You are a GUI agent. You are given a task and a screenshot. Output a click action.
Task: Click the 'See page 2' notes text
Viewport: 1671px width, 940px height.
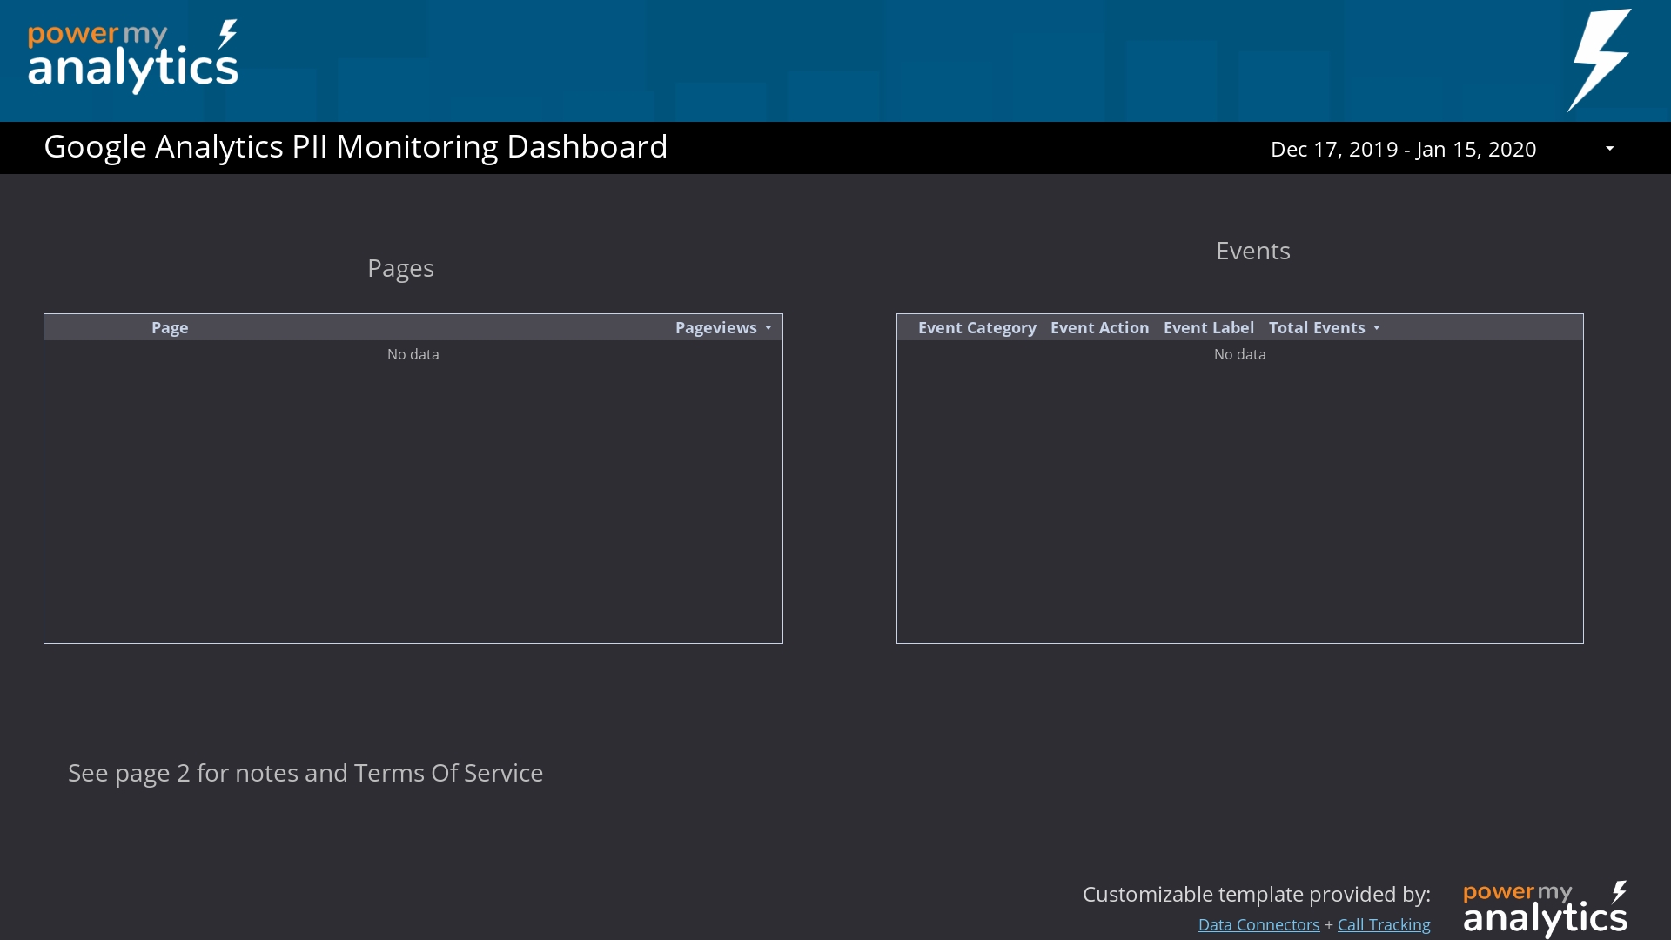point(305,773)
